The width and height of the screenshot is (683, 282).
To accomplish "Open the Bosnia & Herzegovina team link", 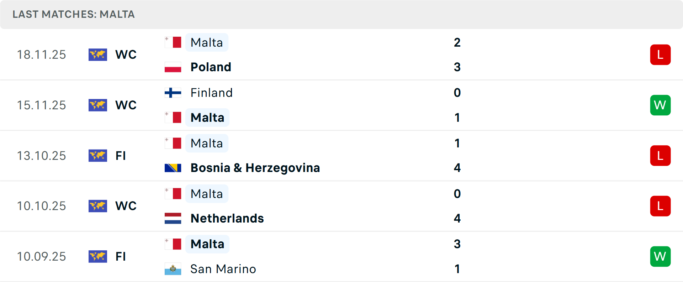I will [255, 168].
